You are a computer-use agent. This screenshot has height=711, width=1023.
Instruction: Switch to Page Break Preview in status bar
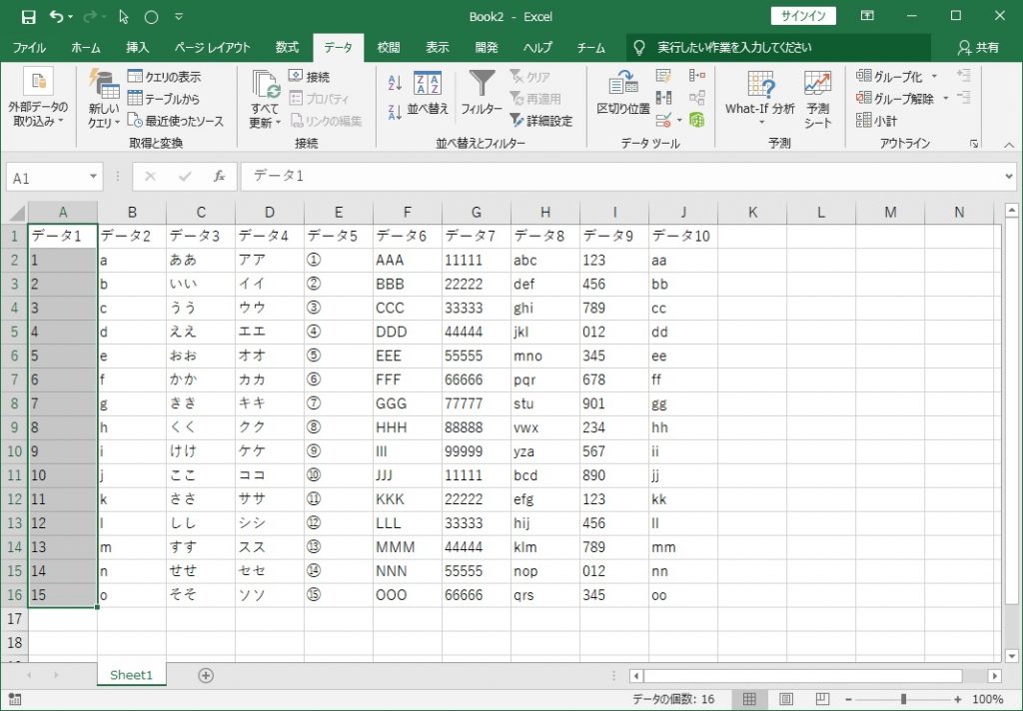[x=822, y=699]
